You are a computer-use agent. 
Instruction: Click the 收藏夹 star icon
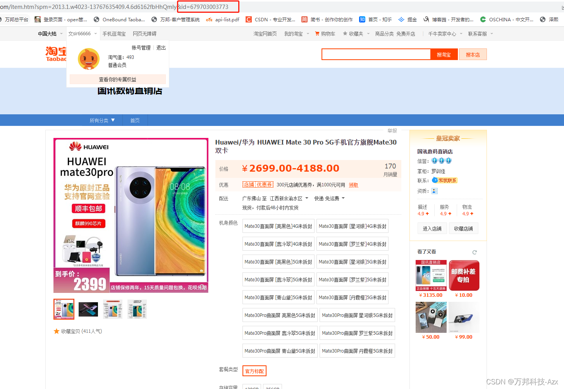pos(345,34)
